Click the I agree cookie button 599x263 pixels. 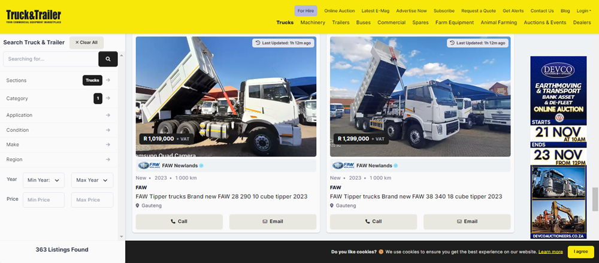point(580,252)
